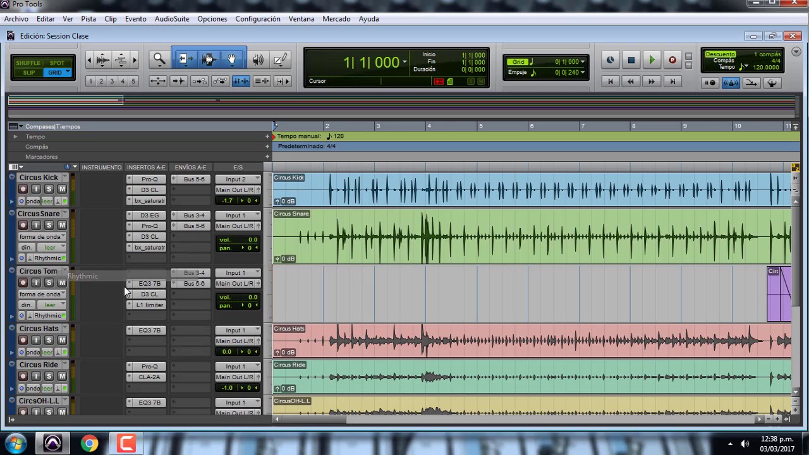Select the Selector waveform tool

point(209,59)
